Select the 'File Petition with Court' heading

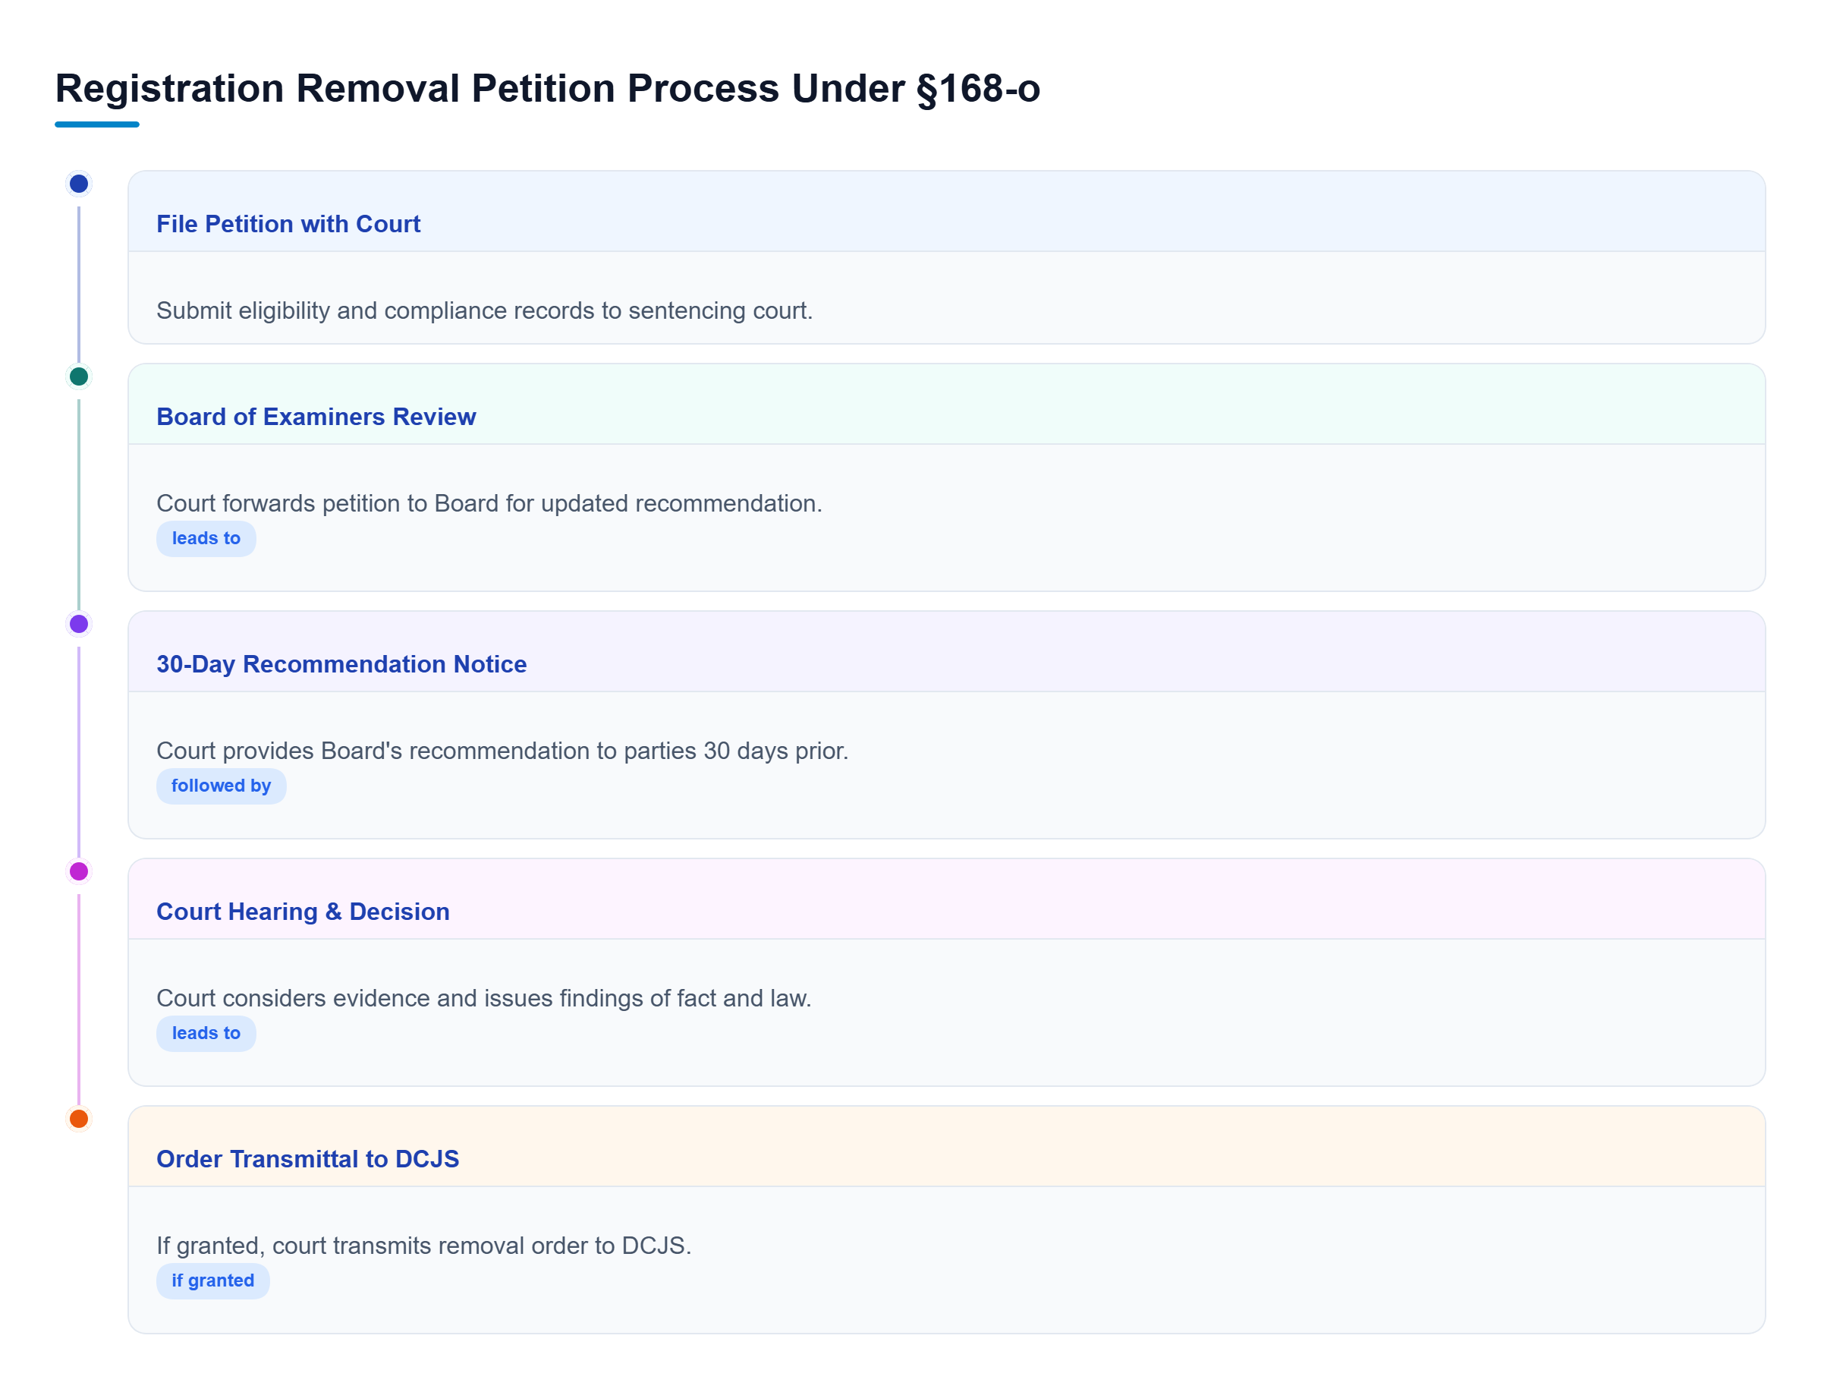tap(288, 224)
